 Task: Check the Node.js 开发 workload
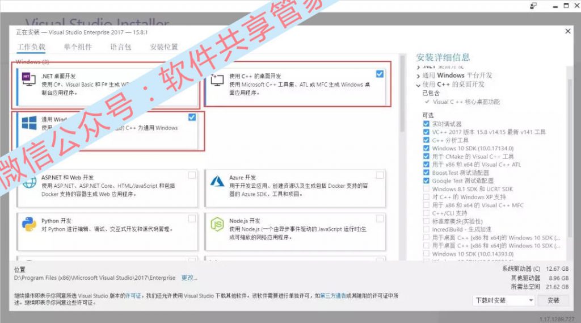point(380,219)
